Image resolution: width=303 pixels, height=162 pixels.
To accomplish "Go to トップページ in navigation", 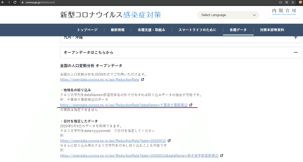I will (87, 30).
